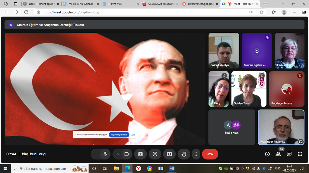Toggle the microphone button in Meet
Screen dimensions: 309x173
(105, 154)
